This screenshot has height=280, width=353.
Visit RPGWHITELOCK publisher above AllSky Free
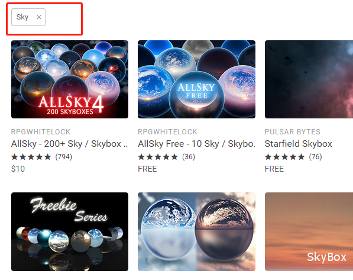click(167, 131)
